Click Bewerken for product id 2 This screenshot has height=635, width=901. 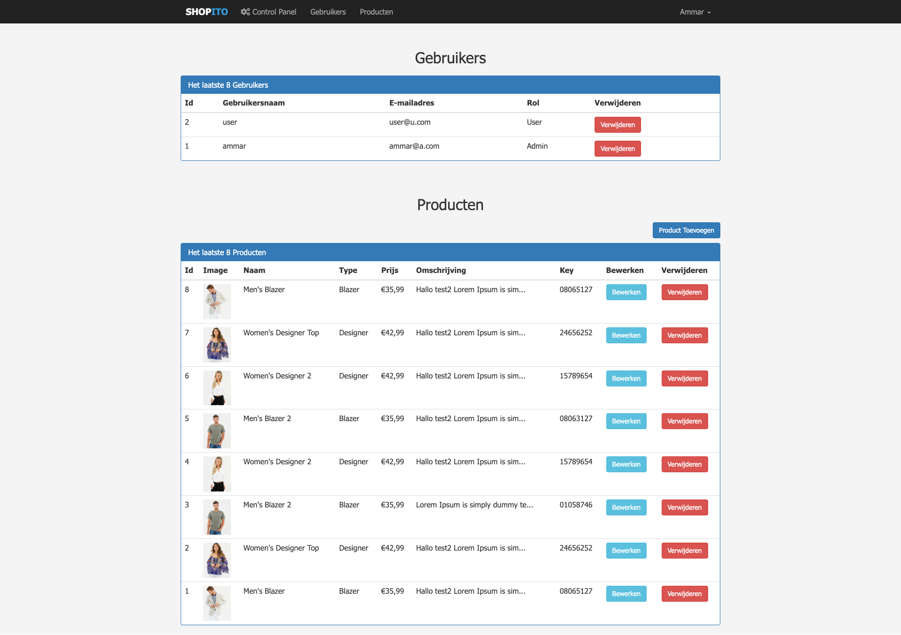(626, 551)
